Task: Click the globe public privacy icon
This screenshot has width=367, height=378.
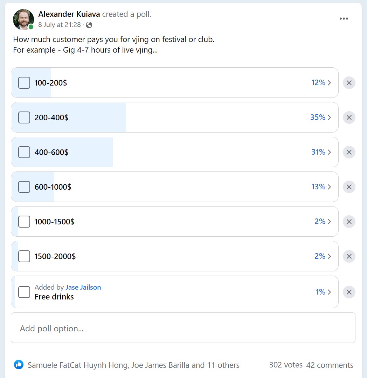Action: click(x=89, y=25)
